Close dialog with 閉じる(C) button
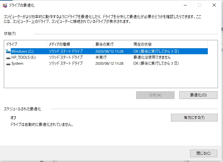The width and height of the screenshot is (223, 162). point(203,153)
